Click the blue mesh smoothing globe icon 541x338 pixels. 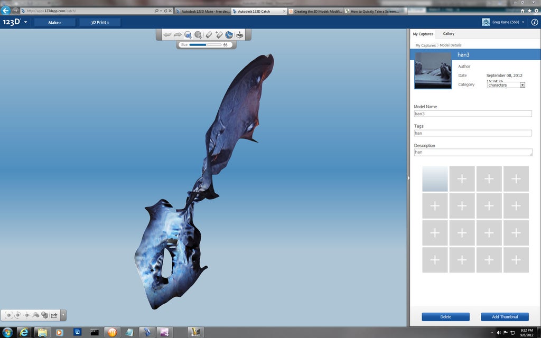(229, 34)
